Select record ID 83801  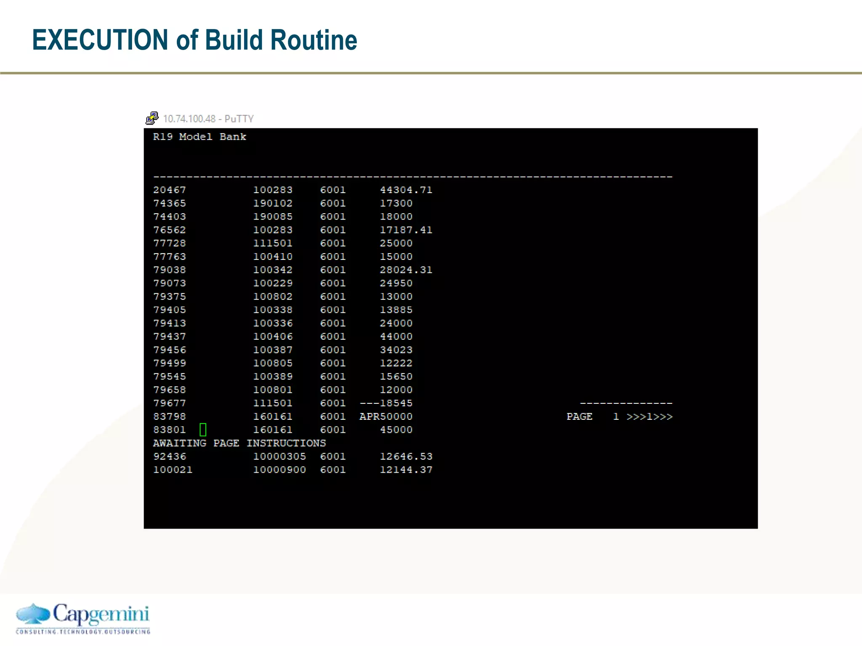coord(170,430)
